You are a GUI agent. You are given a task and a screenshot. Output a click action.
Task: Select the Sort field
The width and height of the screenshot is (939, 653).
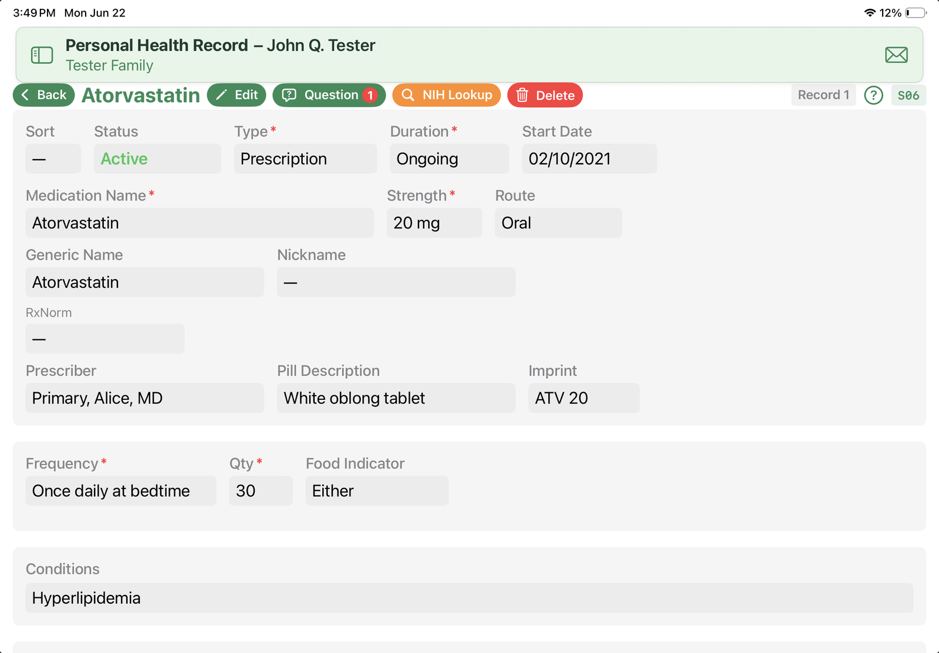pyautogui.click(x=53, y=159)
